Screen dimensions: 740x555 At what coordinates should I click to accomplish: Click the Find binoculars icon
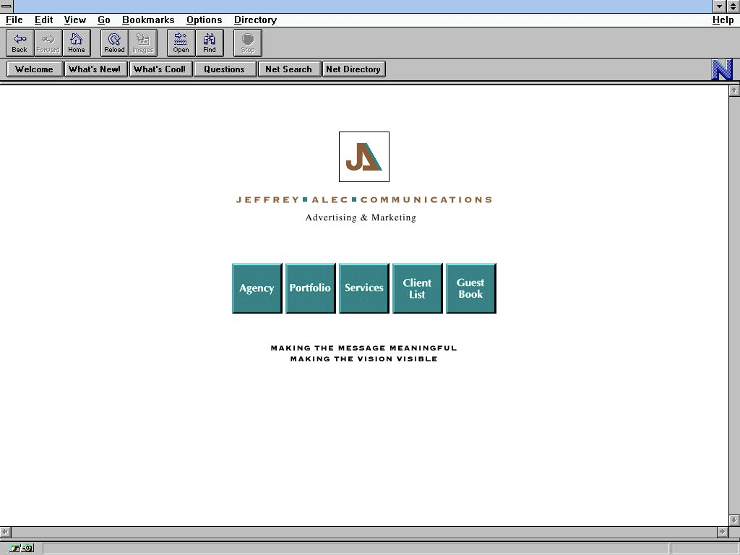click(210, 43)
